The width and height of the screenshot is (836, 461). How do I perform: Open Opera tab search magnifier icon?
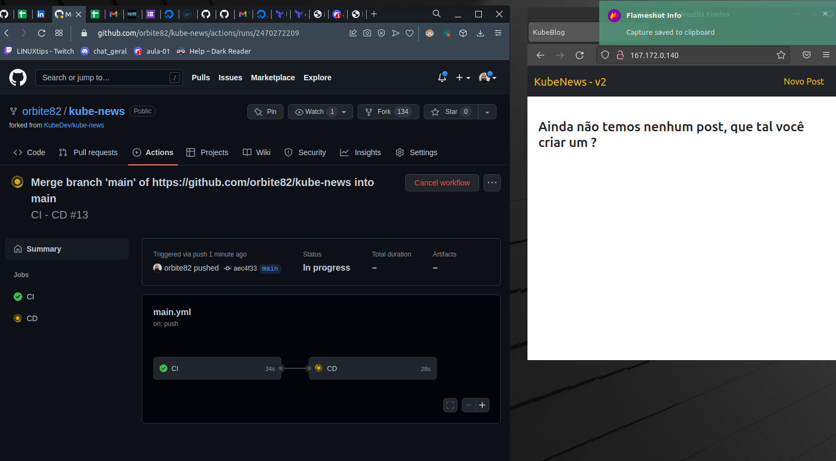pyautogui.click(x=437, y=14)
